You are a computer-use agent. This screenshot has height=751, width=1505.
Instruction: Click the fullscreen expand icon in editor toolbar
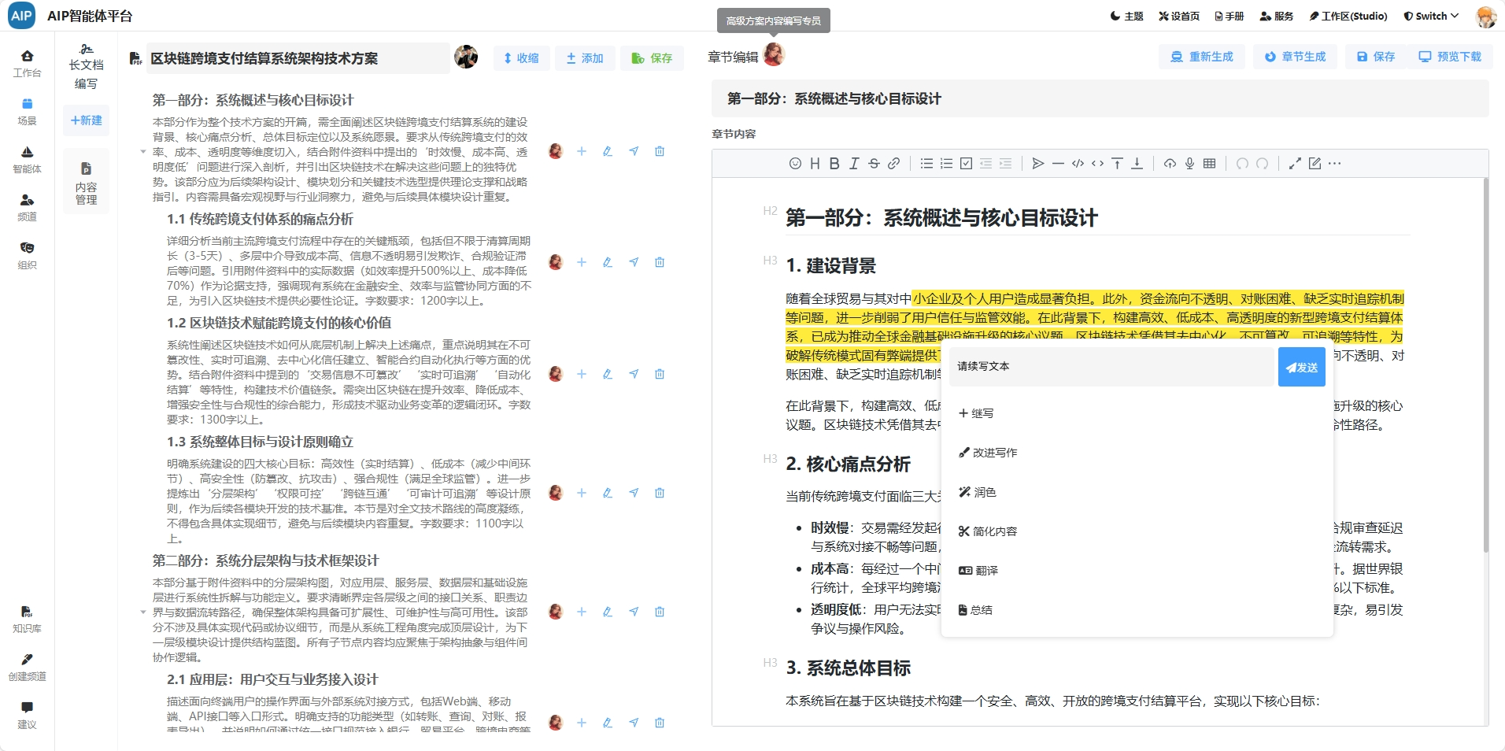(x=1294, y=164)
